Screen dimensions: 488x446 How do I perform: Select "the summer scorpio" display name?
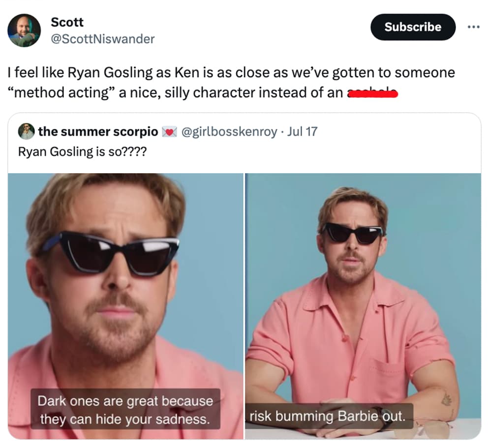click(x=98, y=132)
